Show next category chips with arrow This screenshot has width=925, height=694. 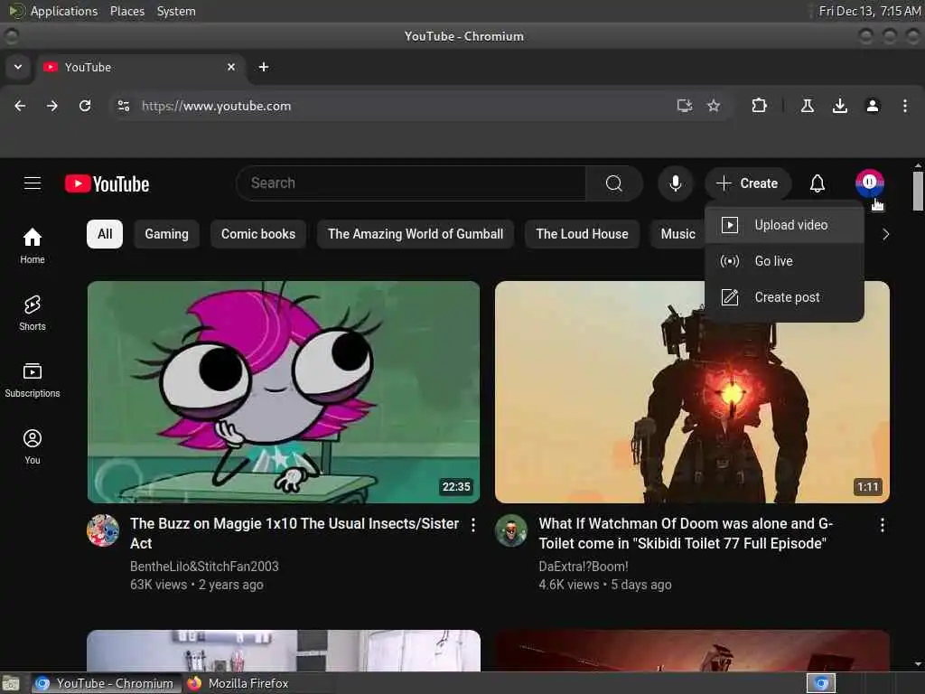click(x=885, y=234)
